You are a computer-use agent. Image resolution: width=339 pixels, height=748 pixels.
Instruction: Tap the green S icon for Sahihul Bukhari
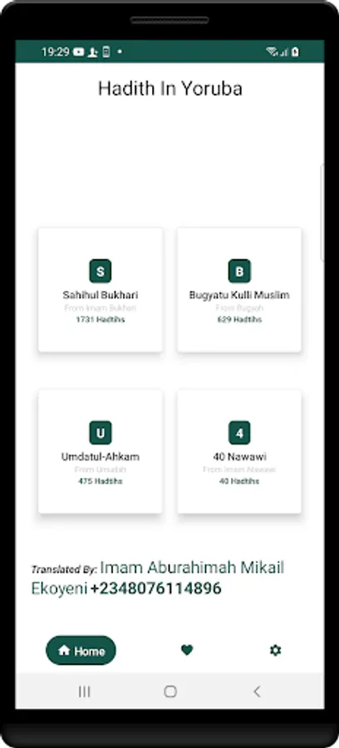point(101,271)
